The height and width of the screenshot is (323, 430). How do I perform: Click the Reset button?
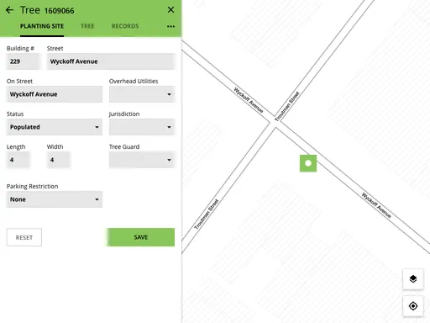pos(24,237)
